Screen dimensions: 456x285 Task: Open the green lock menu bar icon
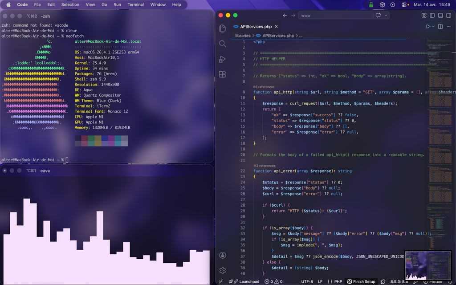(x=371, y=4)
